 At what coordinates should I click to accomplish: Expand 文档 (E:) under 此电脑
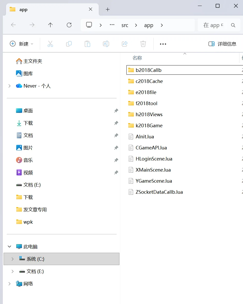[12, 272]
